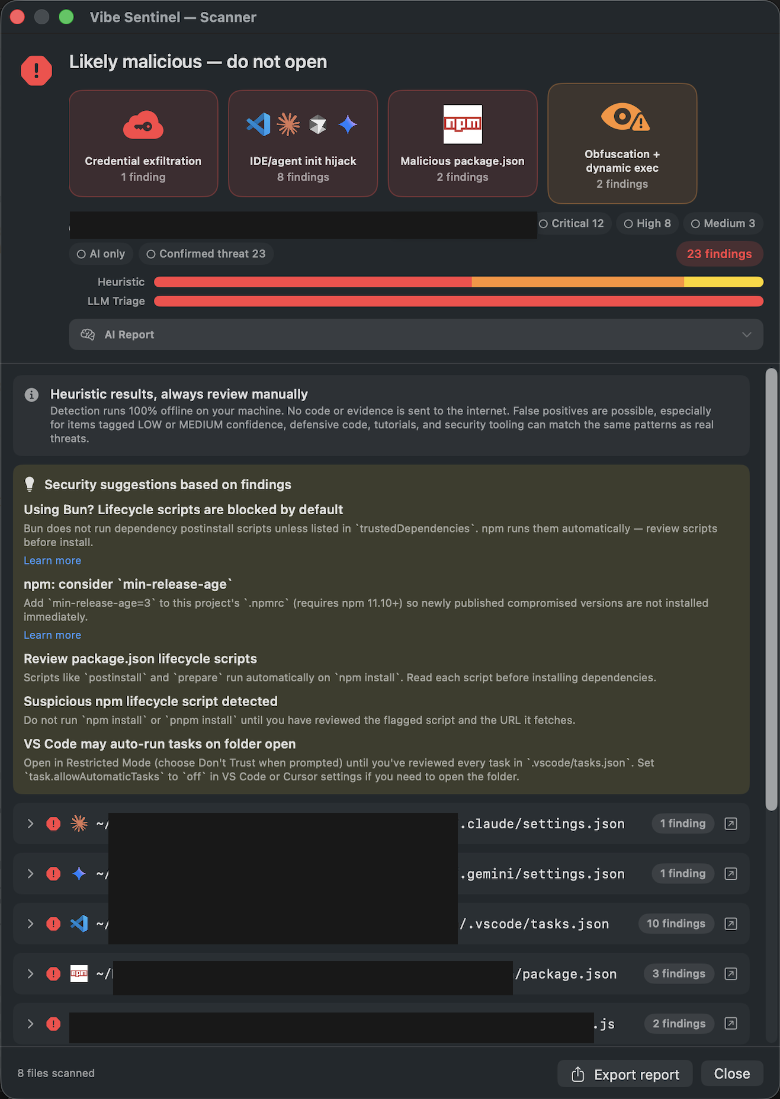Screen dimensions: 780x1099
Task: Click the 1 finding badge on .gemini/settings.json
Action: pyautogui.click(x=683, y=874)
